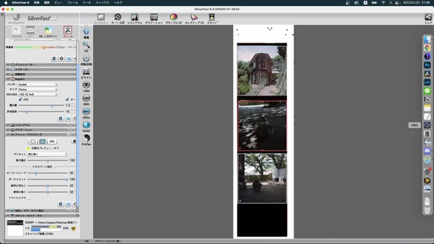434x244 pixels.
Task: Open the ISO/ASA dropdown showing 160 VC
Action: pos(38,94)
